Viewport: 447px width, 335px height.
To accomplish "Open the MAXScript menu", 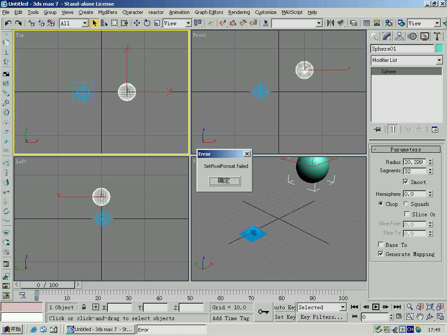I will (292, 12).
